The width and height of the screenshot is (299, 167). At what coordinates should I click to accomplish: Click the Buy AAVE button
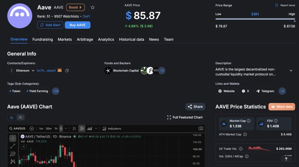(78, 25)
